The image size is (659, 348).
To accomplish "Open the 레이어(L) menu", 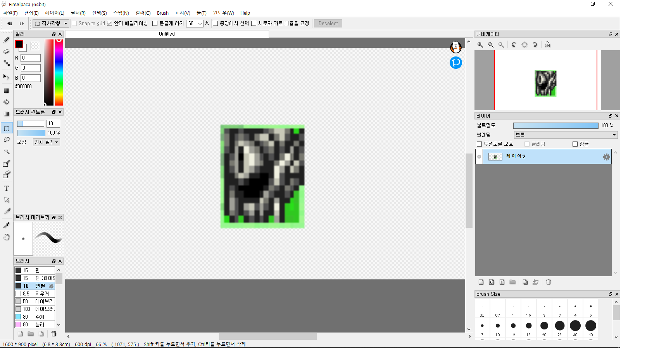I will coord(55,13).
